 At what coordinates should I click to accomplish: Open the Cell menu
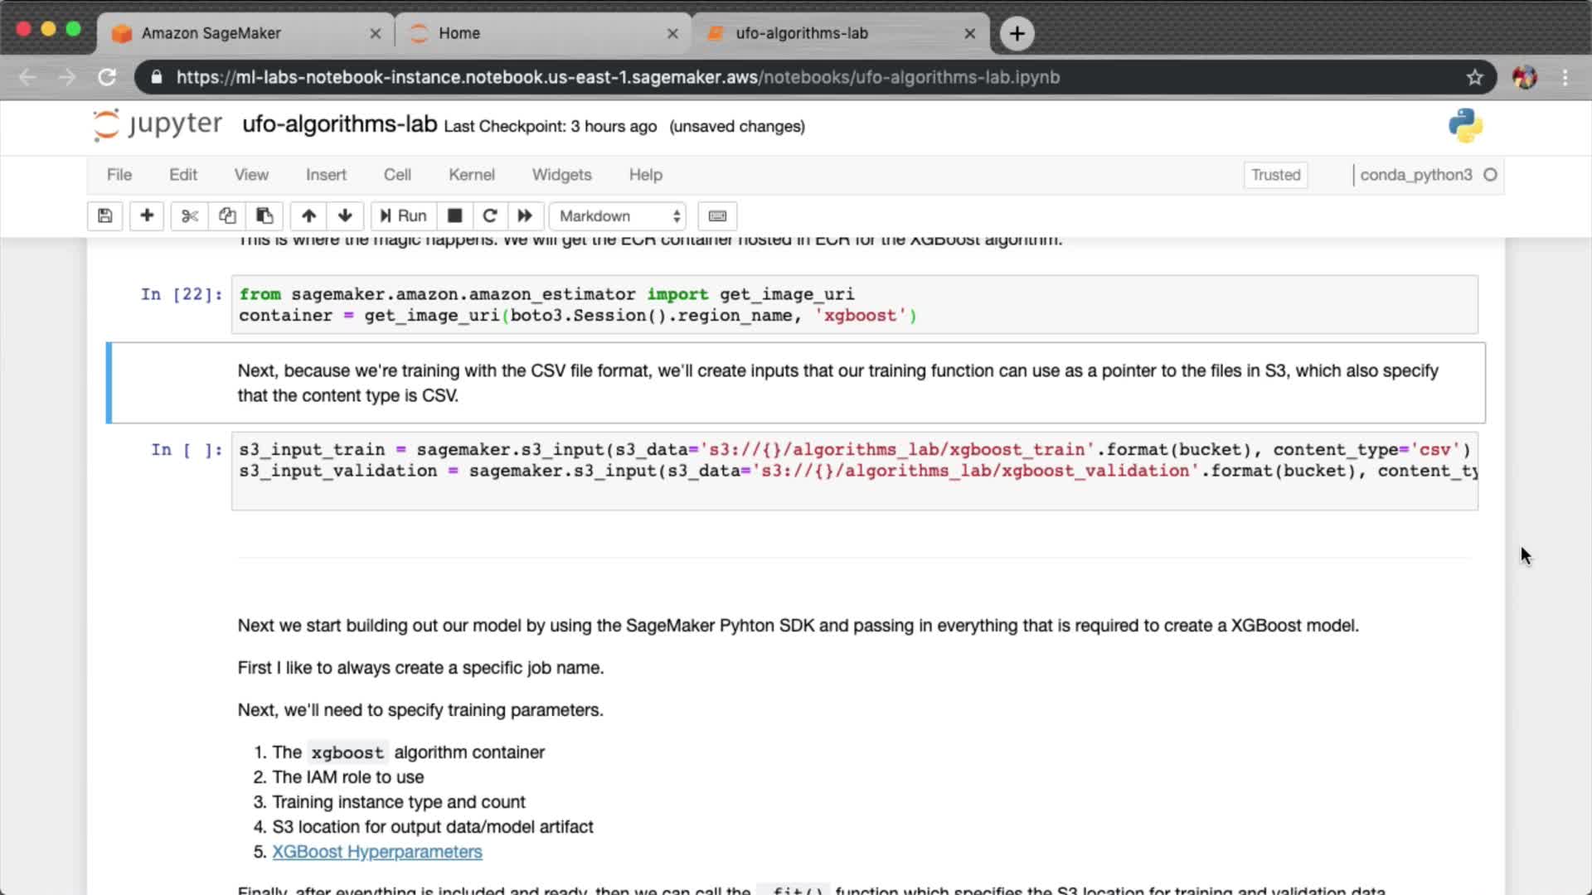[396, 175]
